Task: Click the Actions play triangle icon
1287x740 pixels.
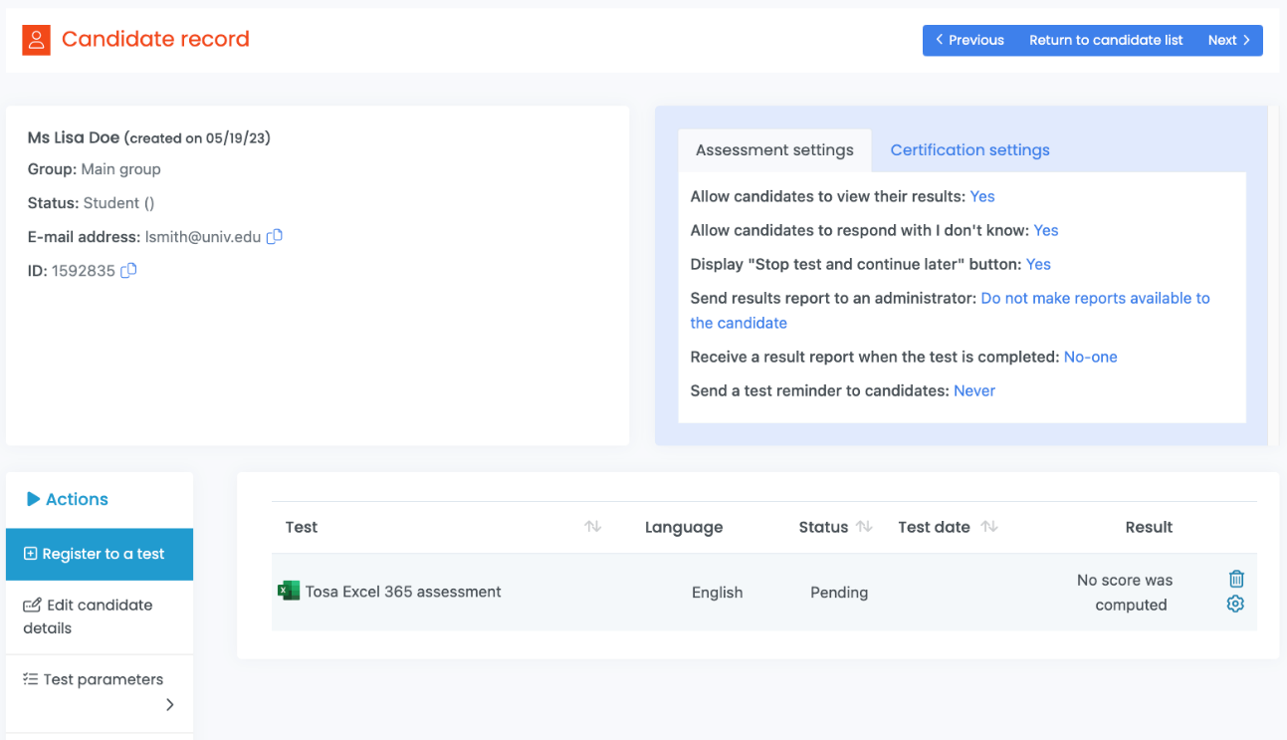Action: (x=33, y=499)
